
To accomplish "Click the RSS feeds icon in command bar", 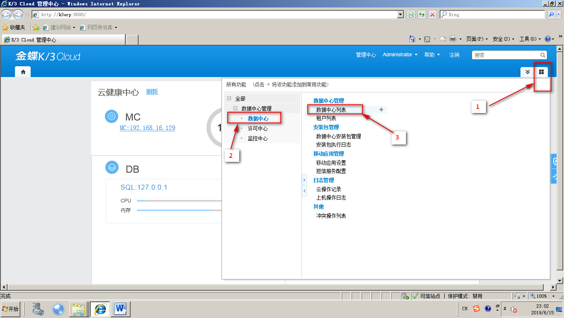I will 427,39.
